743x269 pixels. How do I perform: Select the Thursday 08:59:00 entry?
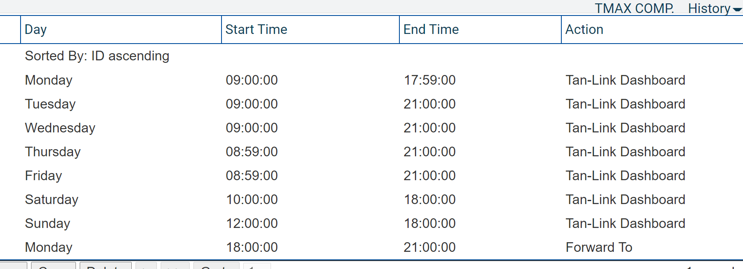(252, 152)
